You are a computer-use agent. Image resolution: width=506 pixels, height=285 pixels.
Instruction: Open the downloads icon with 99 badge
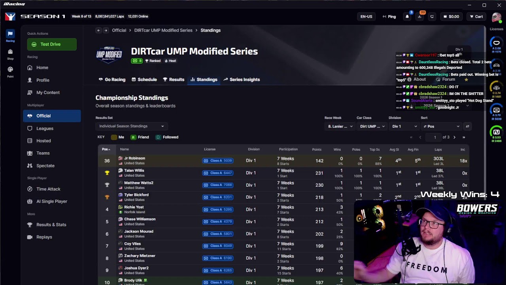pos(420,17)
